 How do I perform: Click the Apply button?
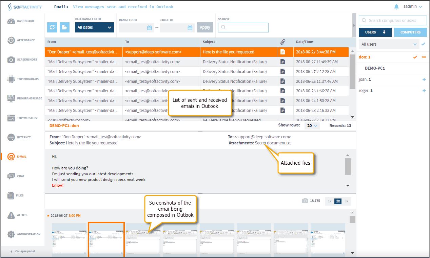point(205,27)
